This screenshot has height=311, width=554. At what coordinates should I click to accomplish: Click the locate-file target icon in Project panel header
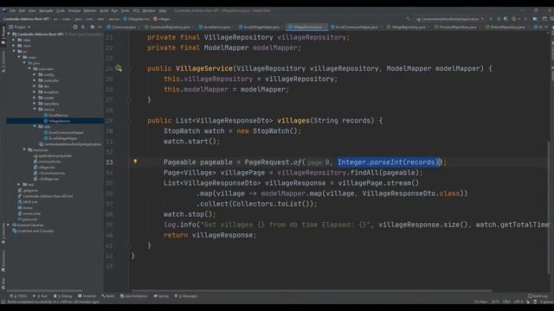(75, 27)
